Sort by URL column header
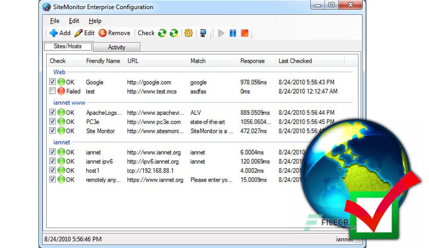Viewport: 429px width, 248px height. [155, 61]
